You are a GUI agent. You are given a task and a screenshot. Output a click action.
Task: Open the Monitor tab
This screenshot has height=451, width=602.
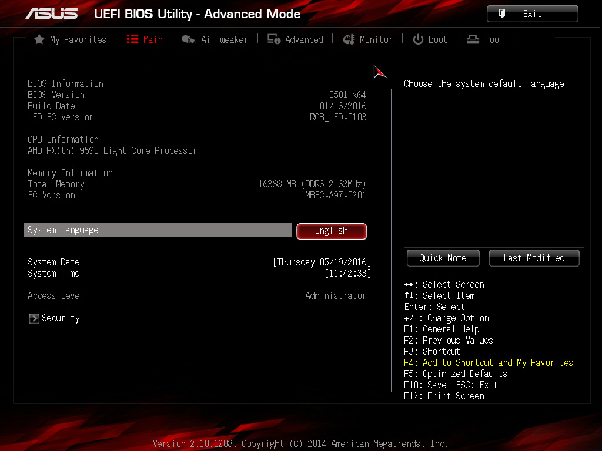(x=367, y=39)
